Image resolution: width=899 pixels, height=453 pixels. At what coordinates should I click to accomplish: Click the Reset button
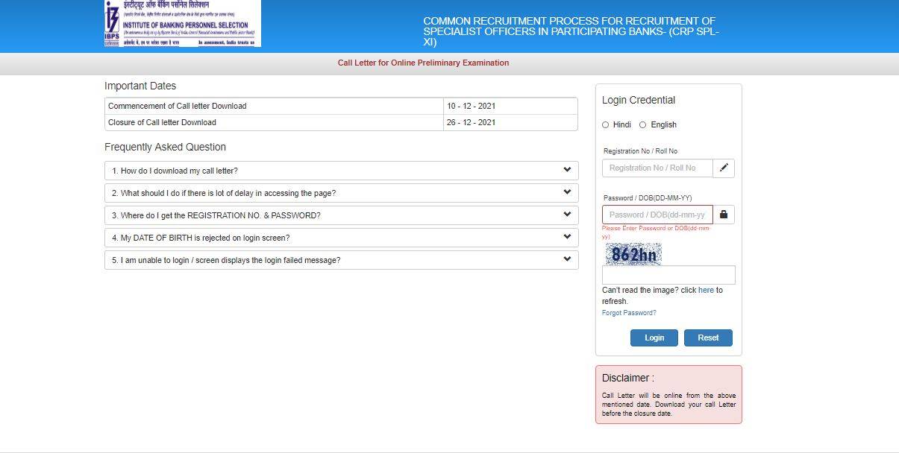pyautogui.click(x=707, y=338)
